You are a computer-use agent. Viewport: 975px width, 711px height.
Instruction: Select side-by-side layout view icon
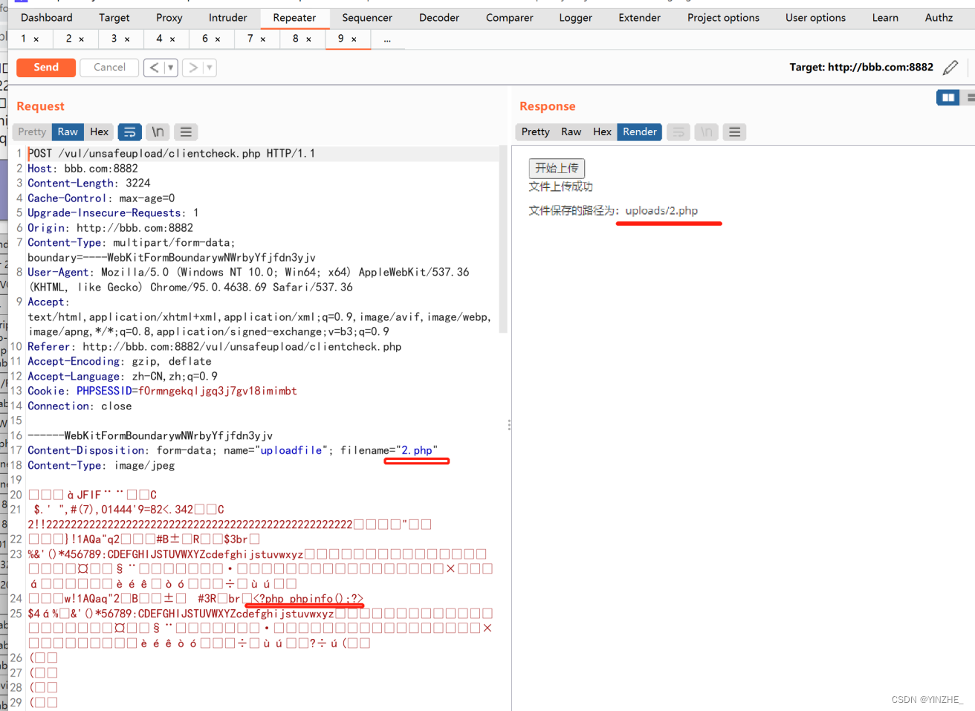point(948,97)
